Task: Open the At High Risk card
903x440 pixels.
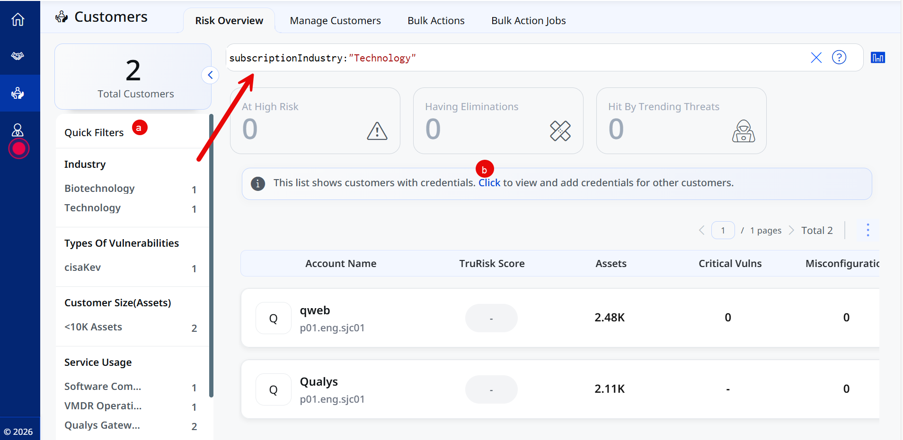Action: pos(315,121)
